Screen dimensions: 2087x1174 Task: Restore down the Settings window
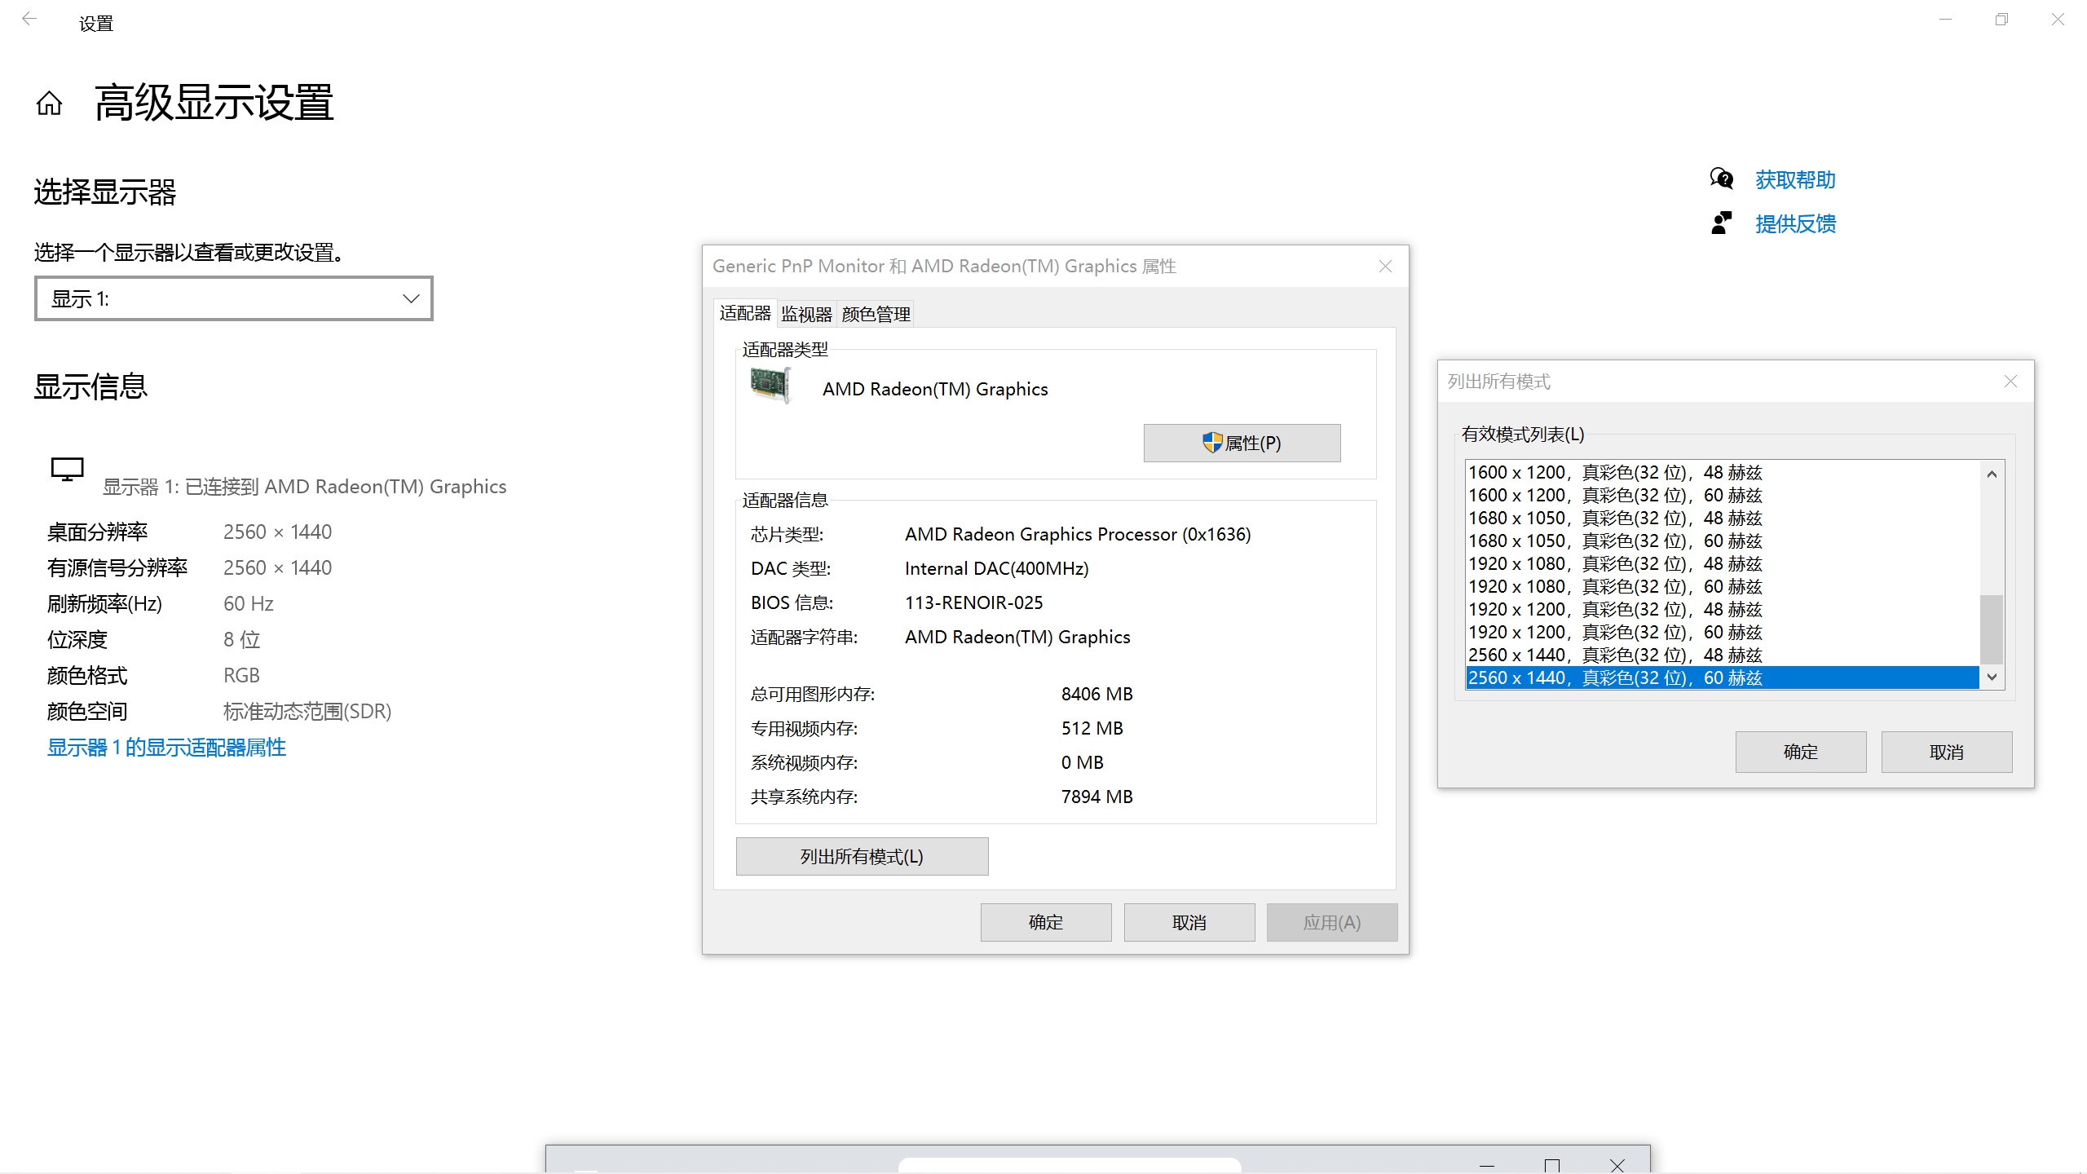(x=2001, y=20)
